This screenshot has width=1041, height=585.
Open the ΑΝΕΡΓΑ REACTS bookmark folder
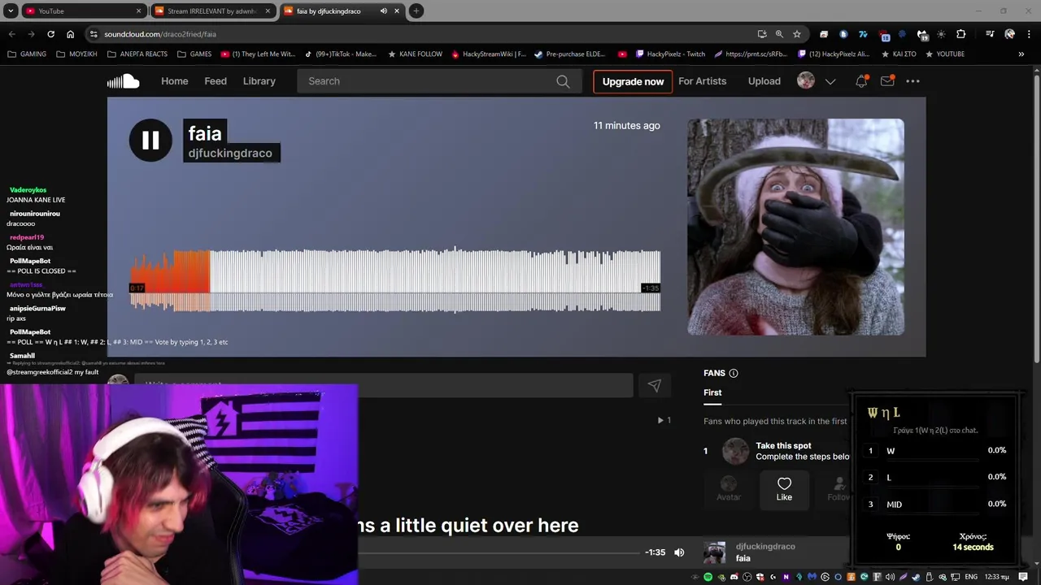click(137, 54)
